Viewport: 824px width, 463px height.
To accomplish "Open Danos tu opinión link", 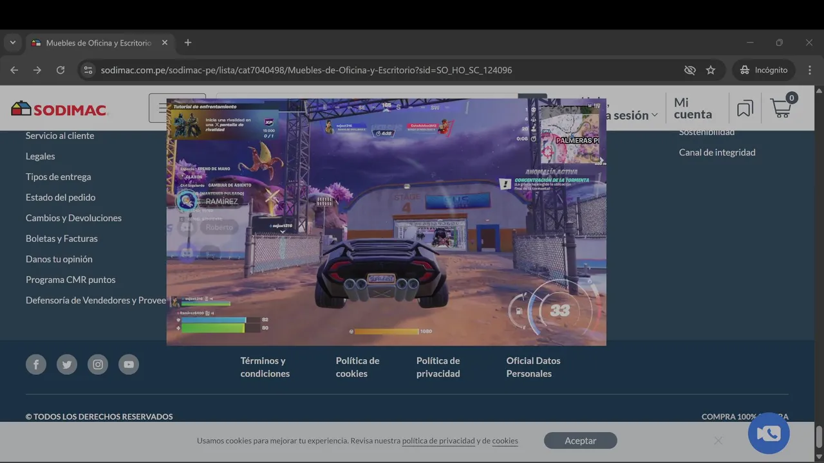I will click(59, 259).
